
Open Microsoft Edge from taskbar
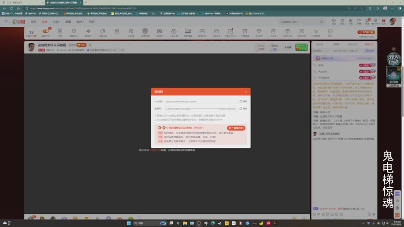pos(213,223)
